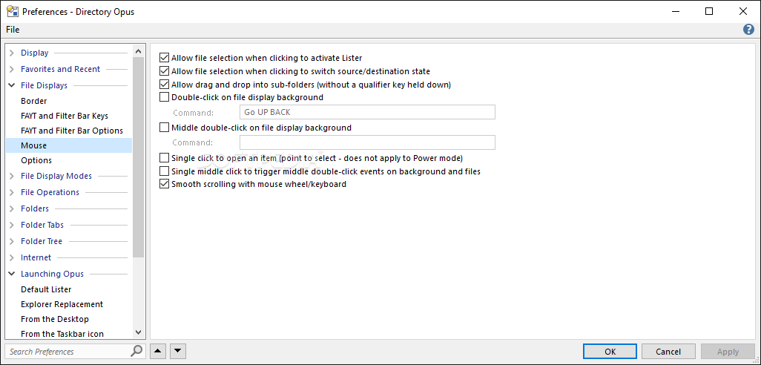Maximize the Preferences window
This screenshot has width=761, height=365.
709,11
